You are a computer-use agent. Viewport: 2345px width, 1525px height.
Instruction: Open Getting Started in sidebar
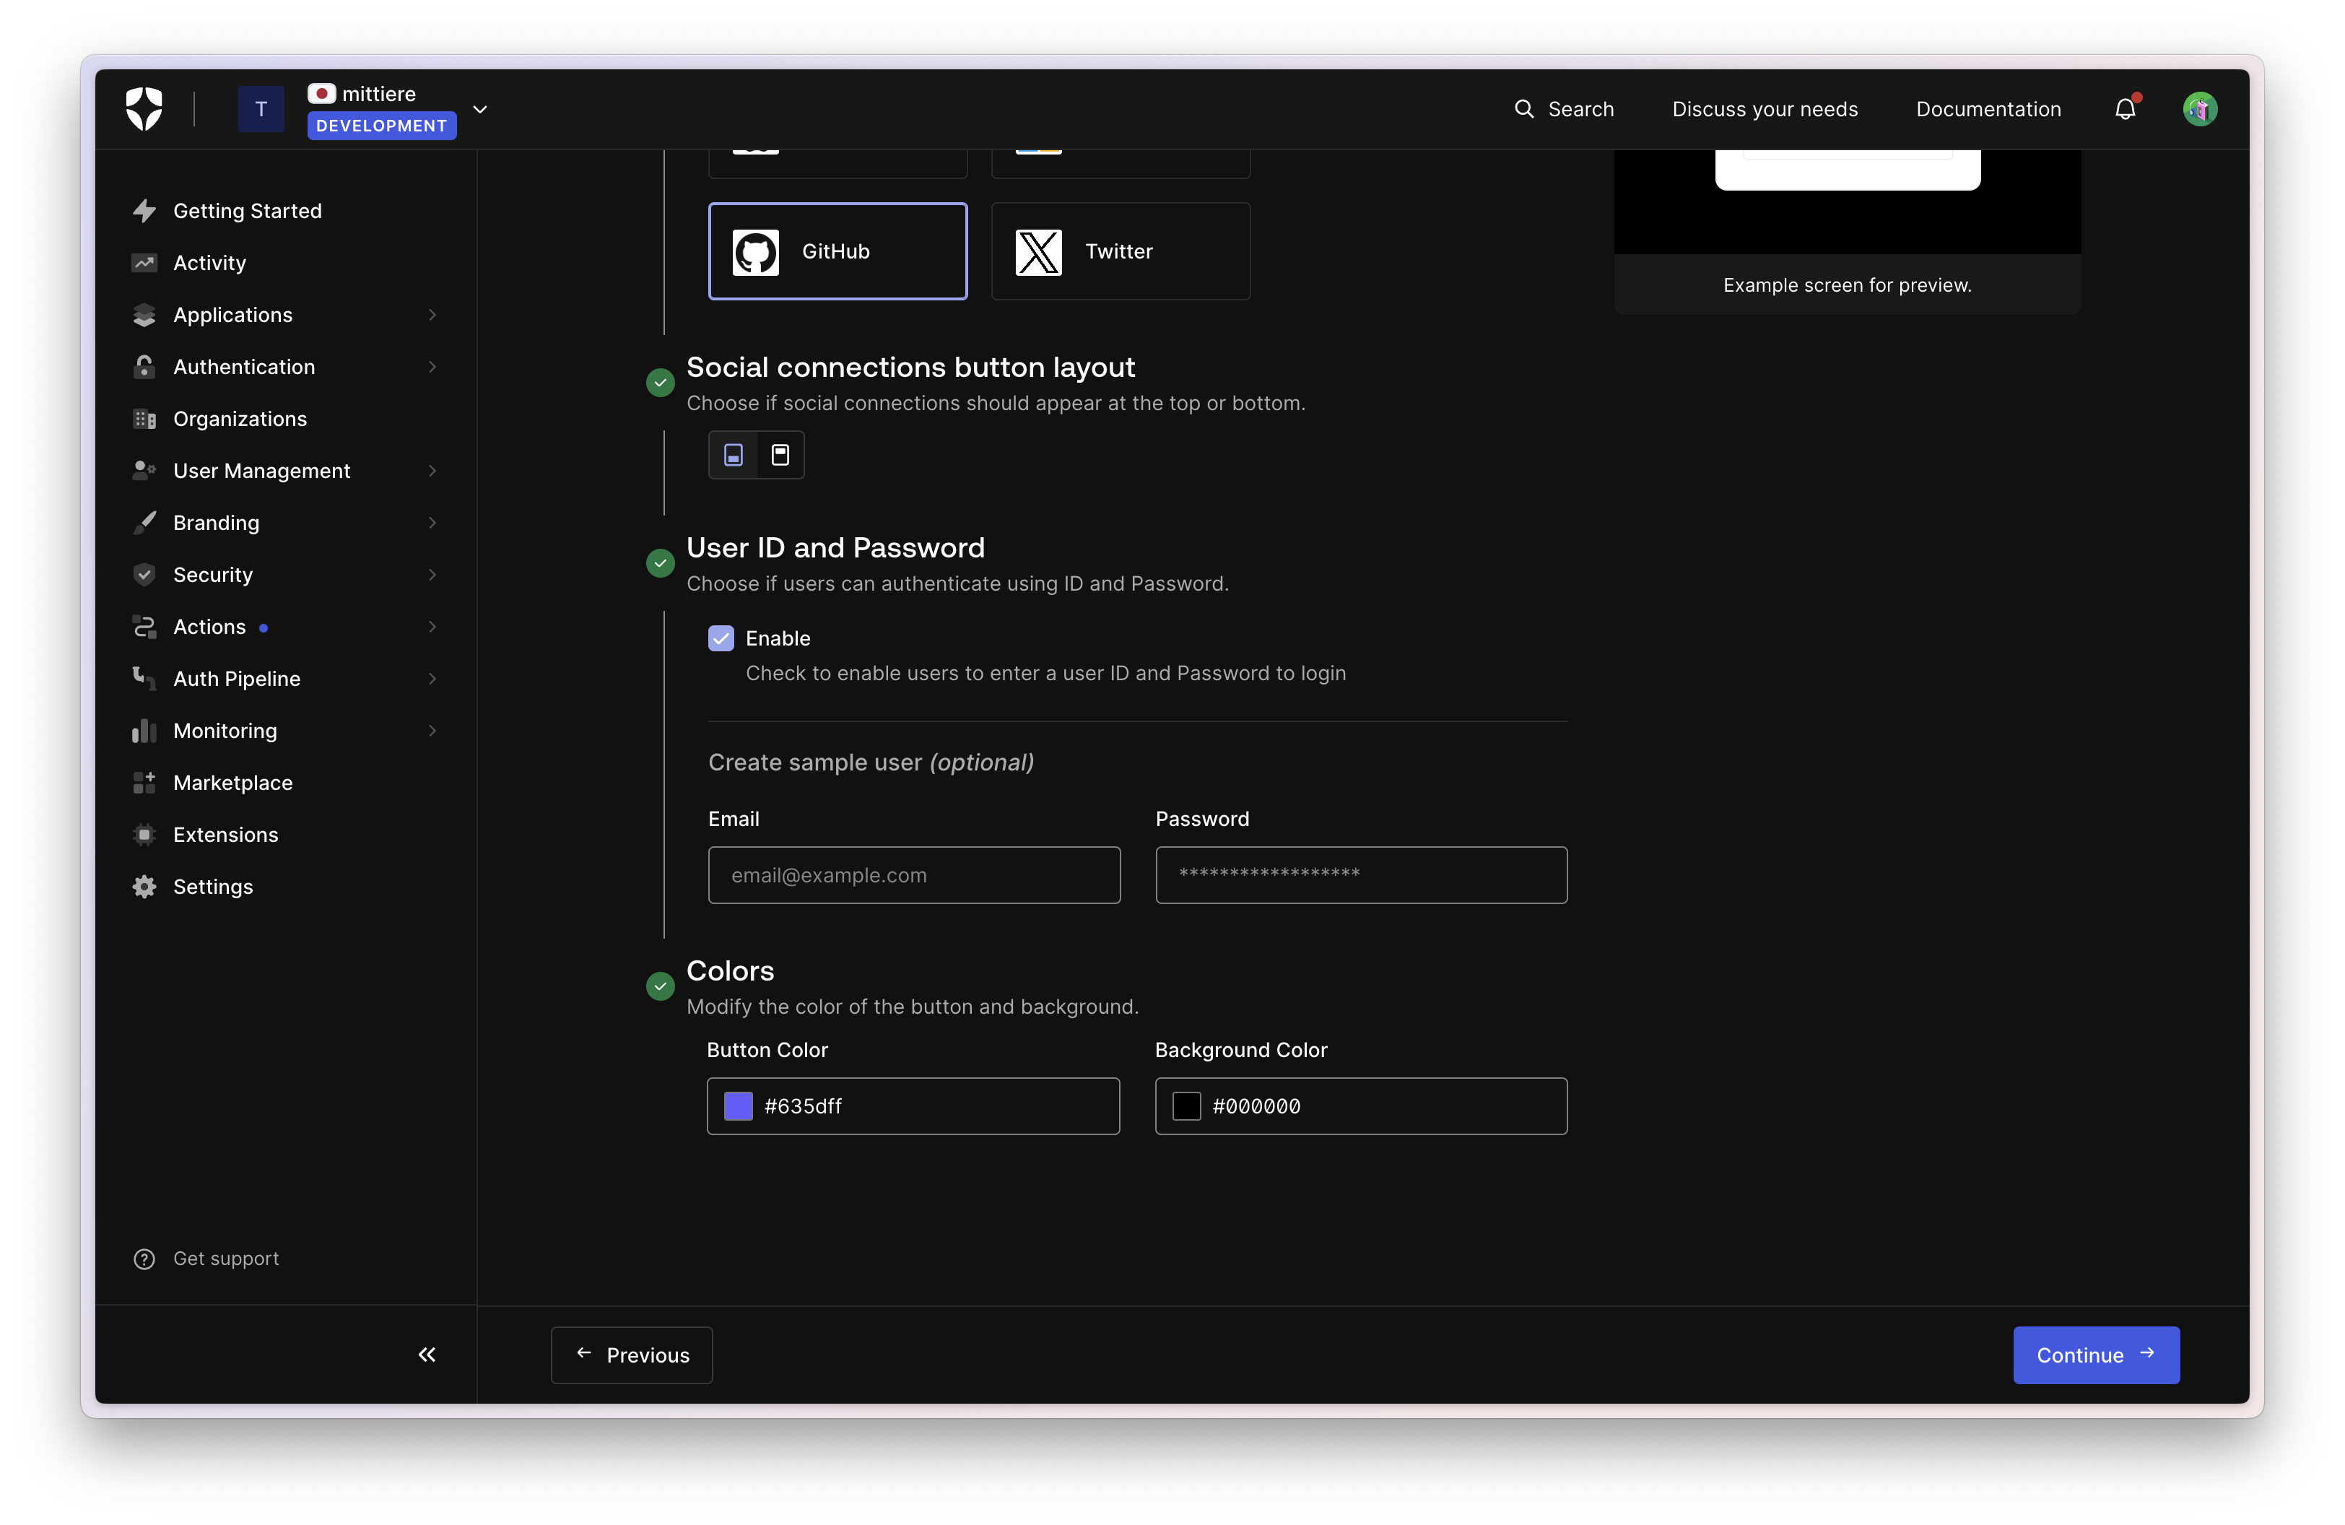click(x=248, y=211)
